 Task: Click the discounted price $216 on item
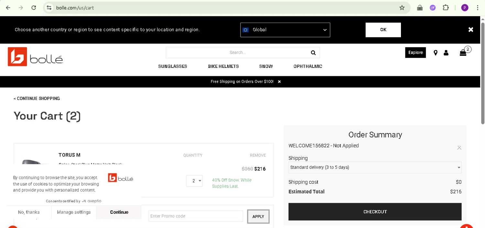coord(260,169)
